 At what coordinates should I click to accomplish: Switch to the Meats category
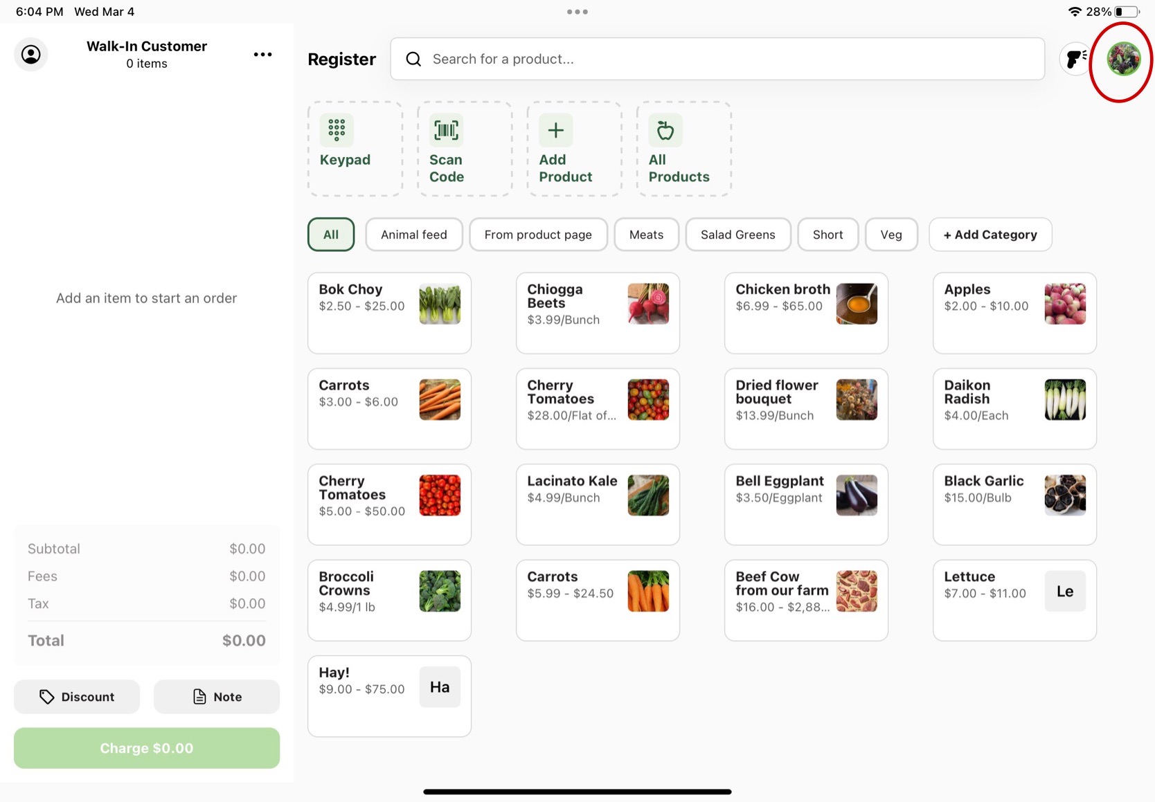[x=645, y=235]
